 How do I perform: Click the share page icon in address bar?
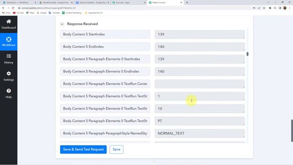(259, 8)
